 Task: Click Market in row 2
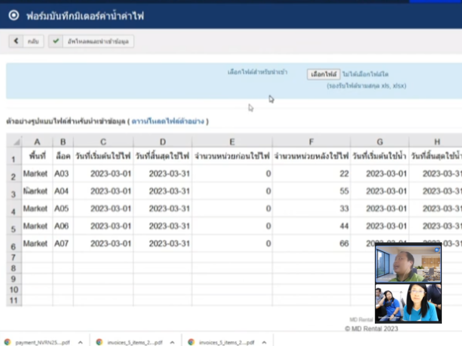(35, 174)
